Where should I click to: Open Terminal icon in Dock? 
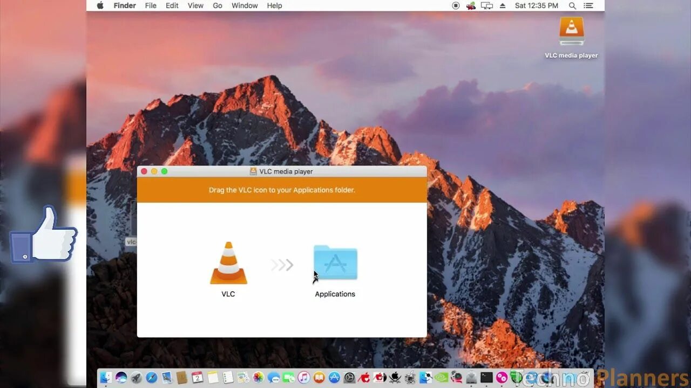486,378
